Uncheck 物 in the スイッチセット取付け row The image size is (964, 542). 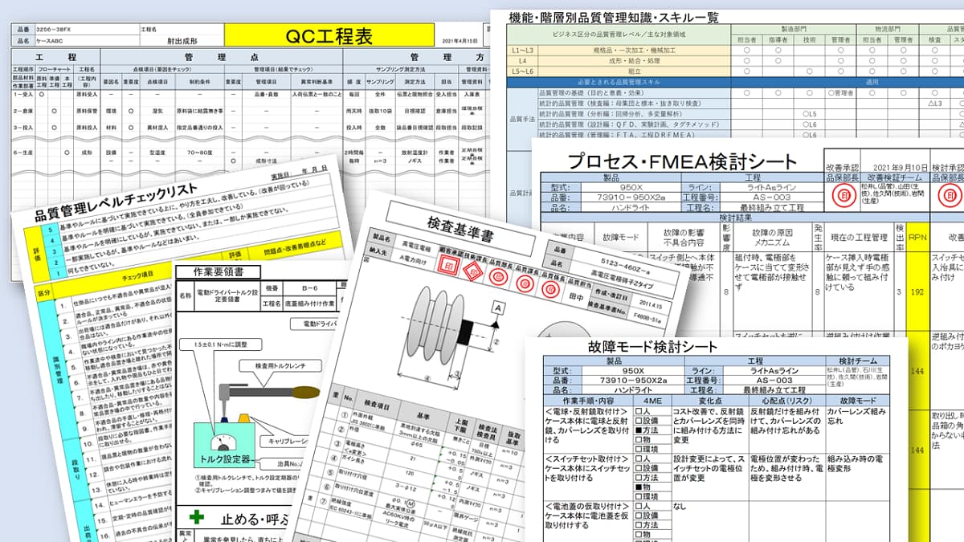coord(639,487)
